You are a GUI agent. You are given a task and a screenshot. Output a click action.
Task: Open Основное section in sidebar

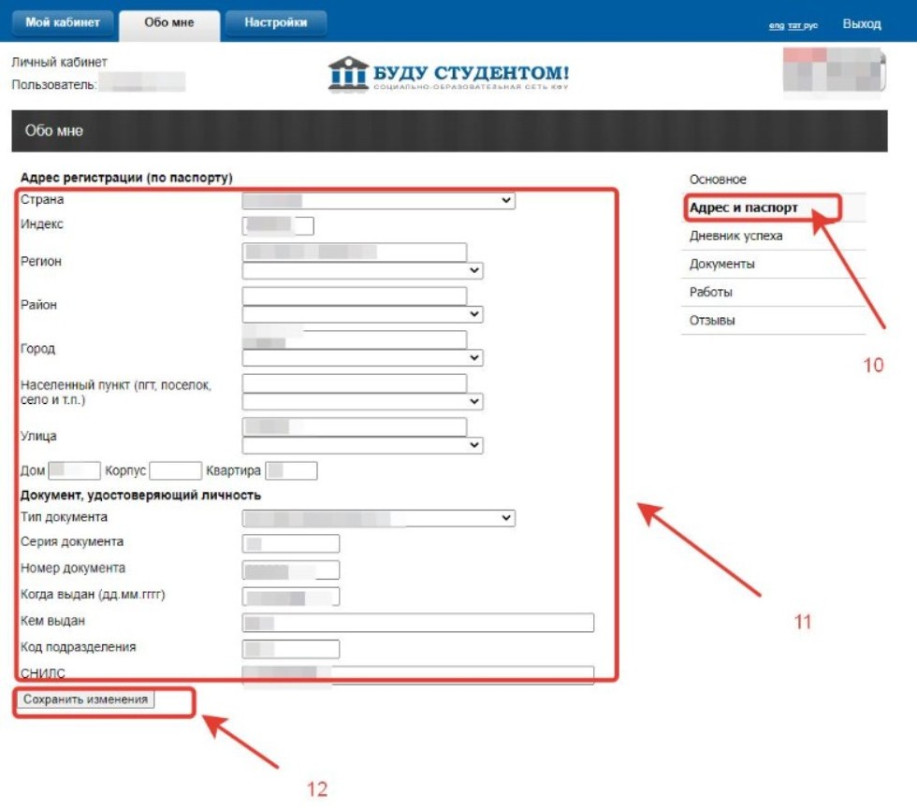[x=718, y=180]
